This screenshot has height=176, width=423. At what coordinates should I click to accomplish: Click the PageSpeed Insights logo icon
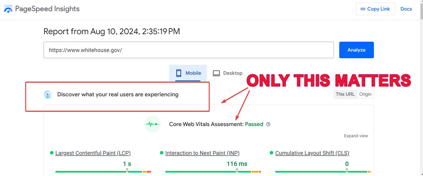[x=8, y=9]
